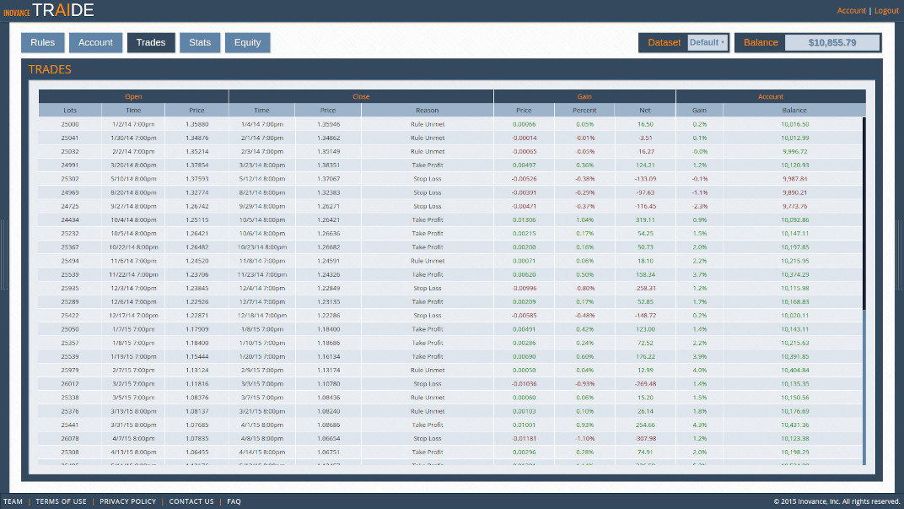The width and height of the screenshot is (904, 509).
Task: Open the FAQ page
Action: 234,501
